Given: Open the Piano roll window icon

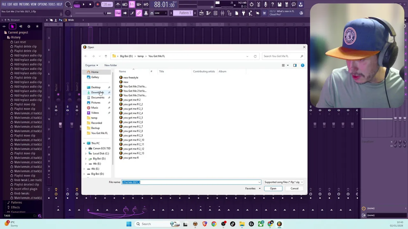Looking at the screenshot, I should point(208,13).
